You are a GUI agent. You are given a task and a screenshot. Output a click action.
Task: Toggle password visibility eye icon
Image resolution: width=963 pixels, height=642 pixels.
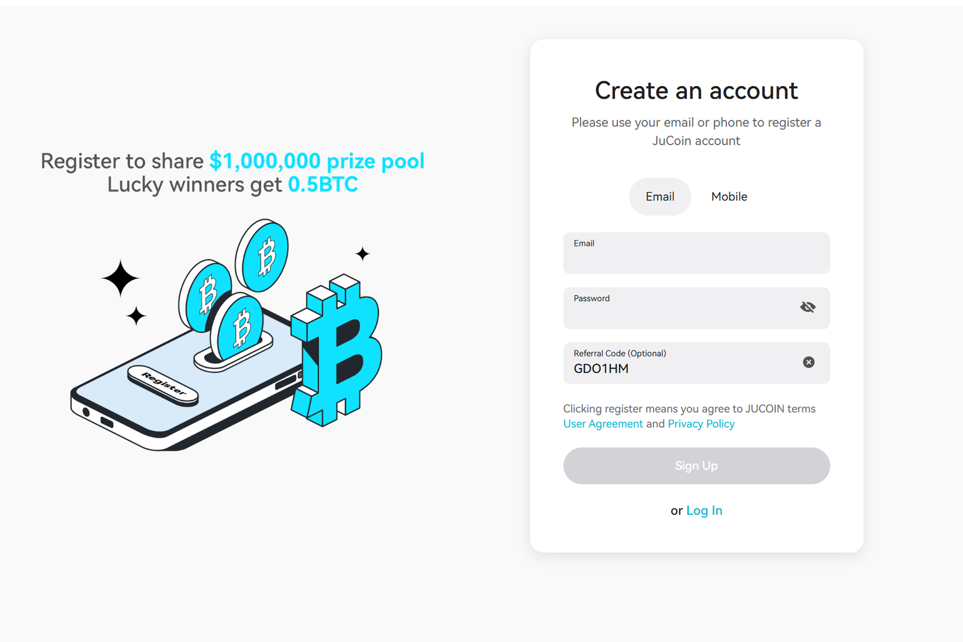tap(808, 307)
